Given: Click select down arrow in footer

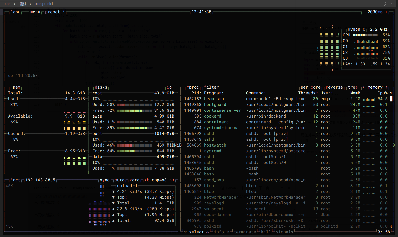Looking at the screenshot, I should point(208,232).
